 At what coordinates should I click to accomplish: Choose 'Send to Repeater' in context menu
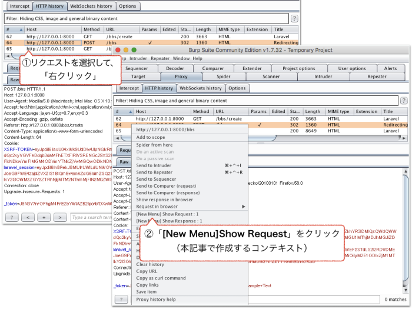coord(190,172)
